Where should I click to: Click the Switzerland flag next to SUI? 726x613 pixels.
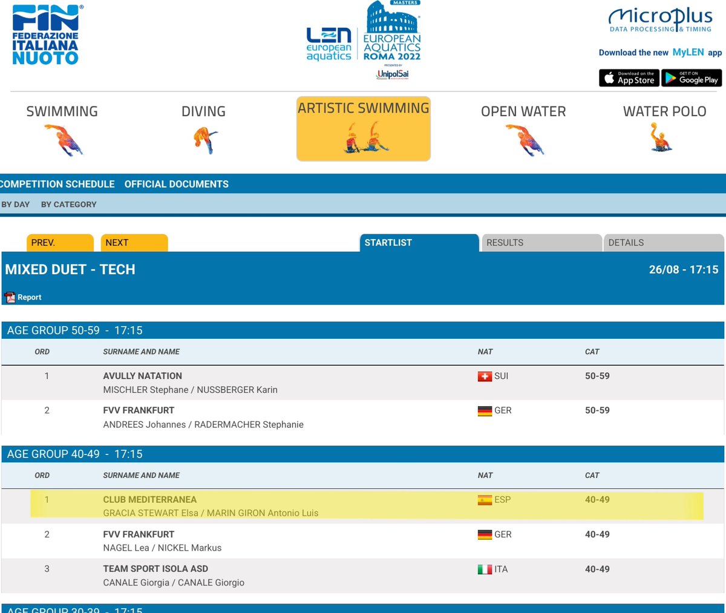pyautogui.click(x=485, y=376)
